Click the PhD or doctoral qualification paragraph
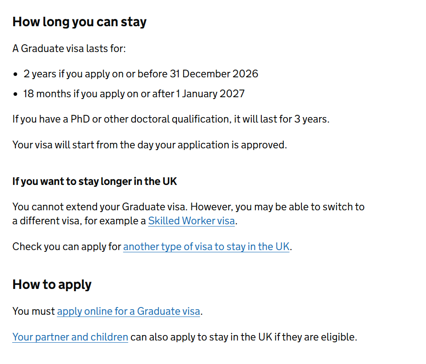 [171, 119]
